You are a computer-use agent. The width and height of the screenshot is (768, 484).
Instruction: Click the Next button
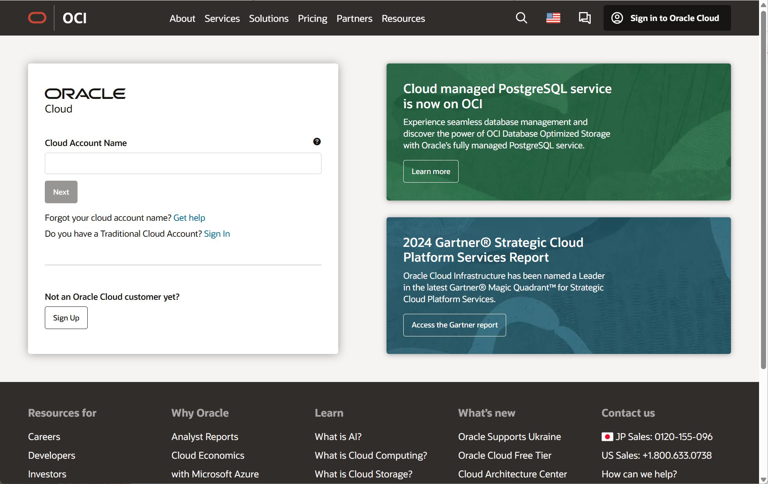coord(61,192)
